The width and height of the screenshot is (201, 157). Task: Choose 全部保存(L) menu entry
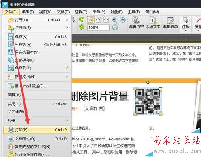pyautogui.click(x=37, y=60)
